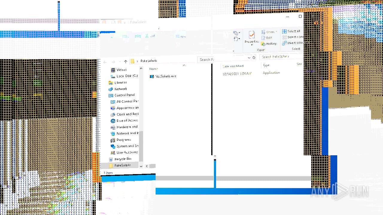Image resolution: width=383 pixels, height=215 pixels.
Task: Select Appearance and Personalization entry
Action: coord(124,108)
